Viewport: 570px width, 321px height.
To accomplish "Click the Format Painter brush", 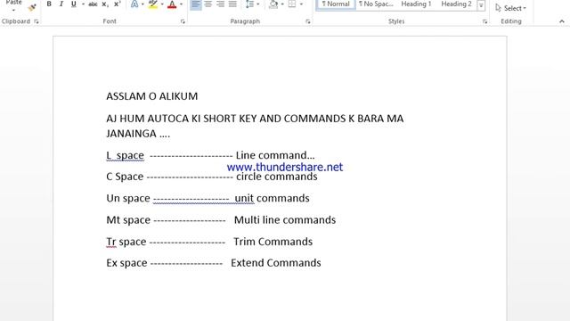I will [x=32, y=7].
